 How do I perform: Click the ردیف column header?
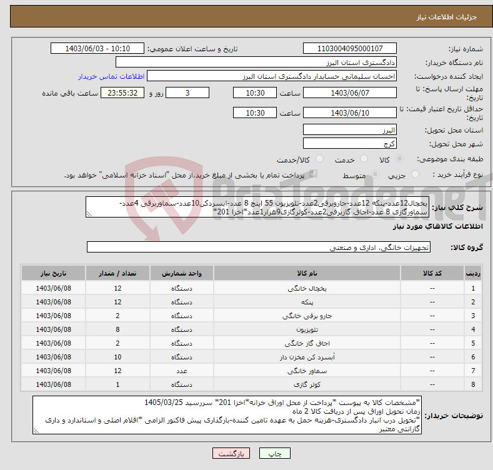473,273
